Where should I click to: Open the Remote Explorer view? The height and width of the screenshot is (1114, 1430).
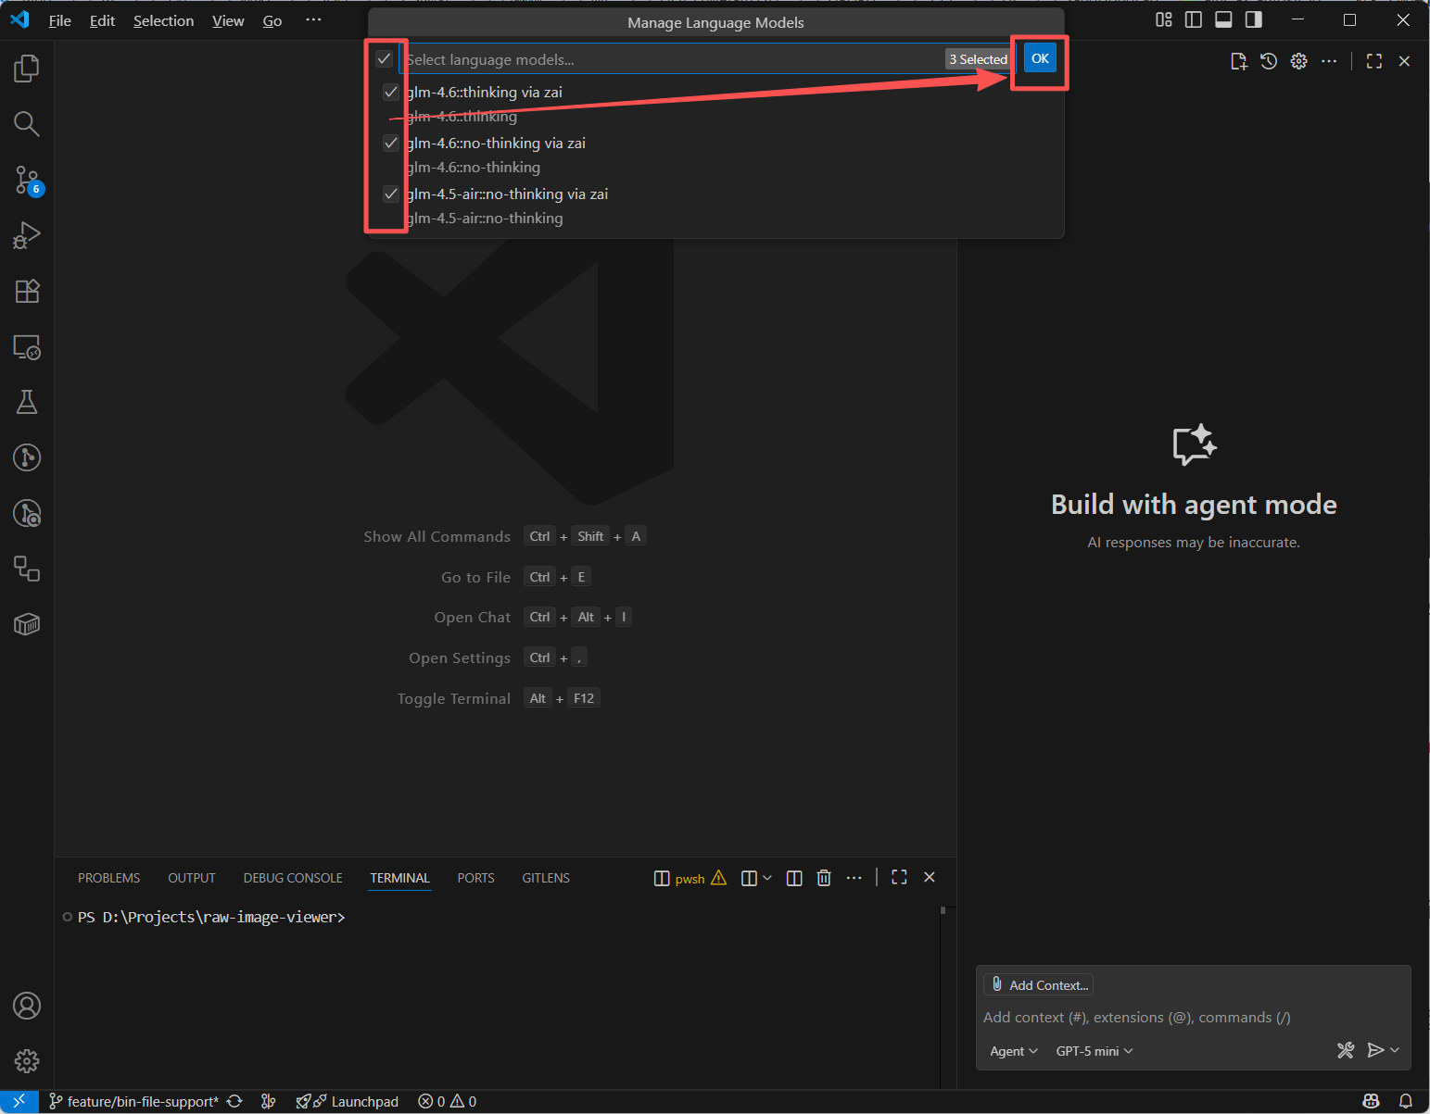pos(27,346)
